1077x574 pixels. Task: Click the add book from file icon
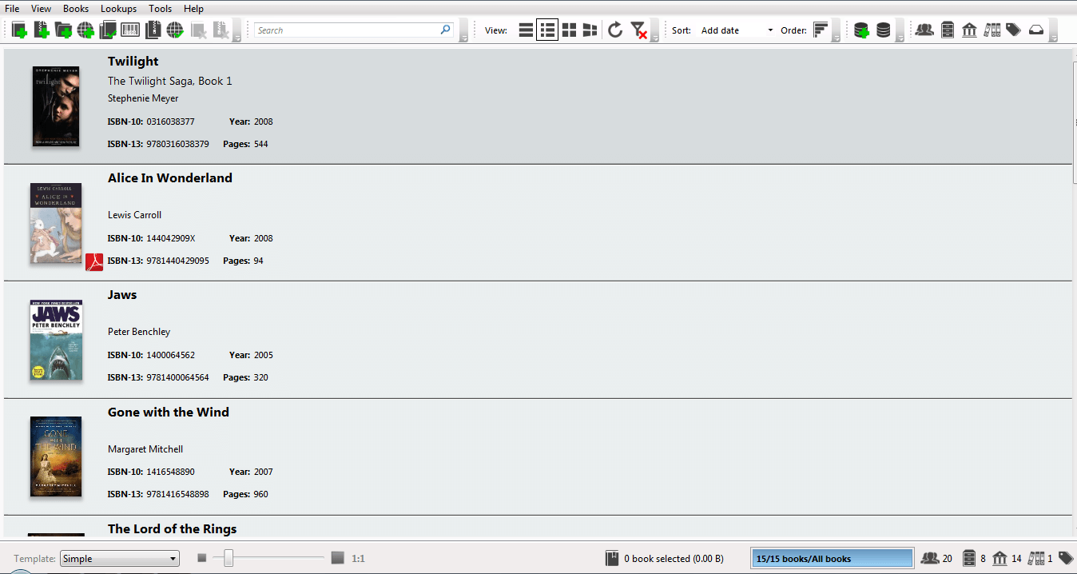click(x=42, y=30)
